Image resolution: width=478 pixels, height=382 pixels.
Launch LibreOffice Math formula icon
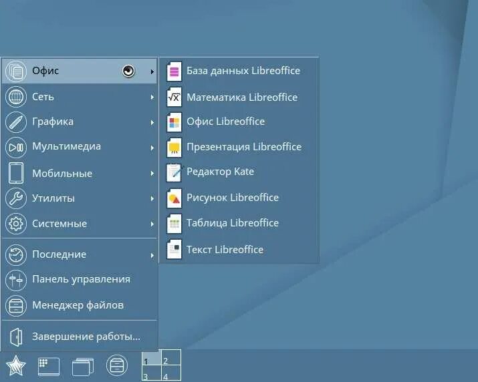point(174,98)
